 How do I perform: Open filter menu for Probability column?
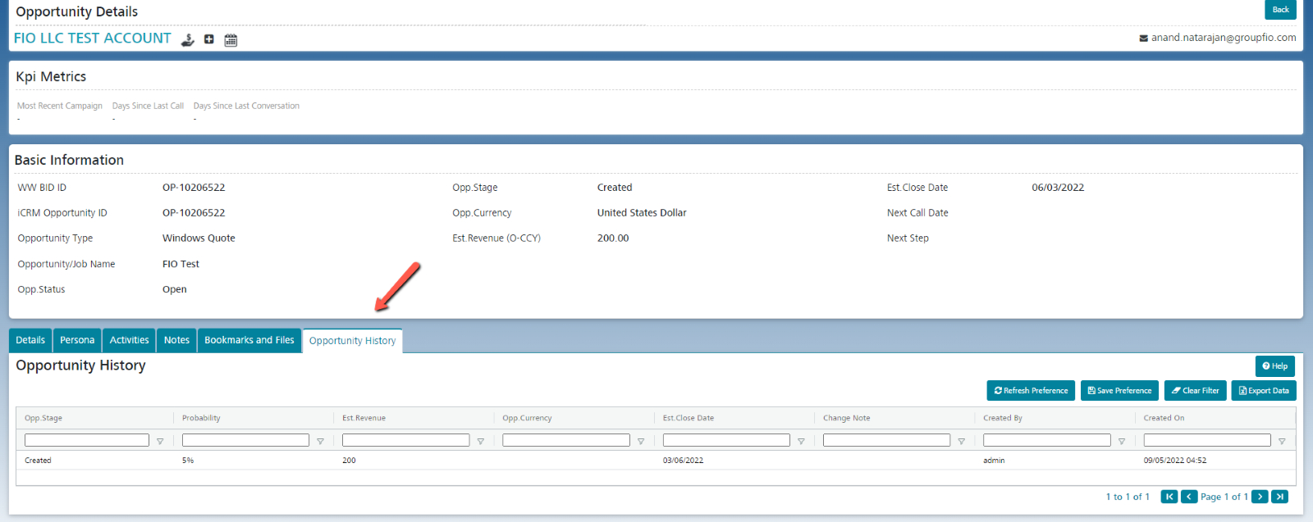pos(320,441)
